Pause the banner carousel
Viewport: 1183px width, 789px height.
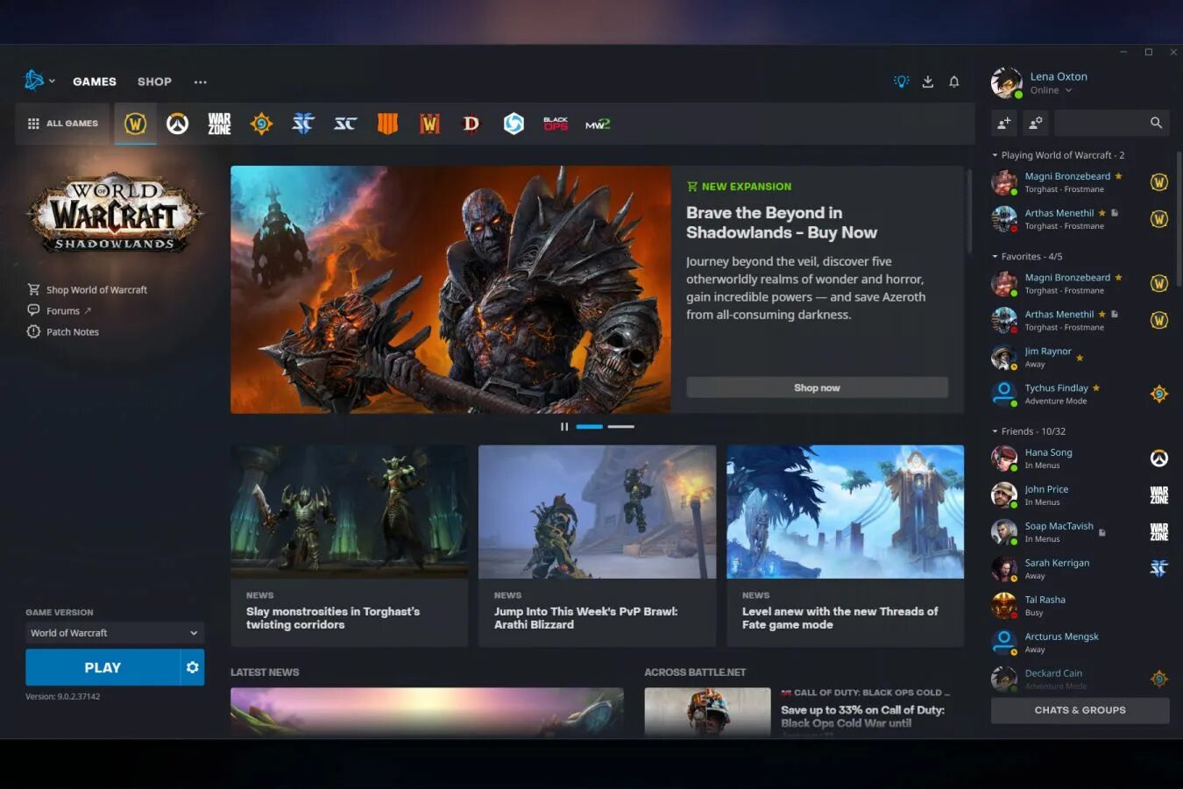click(x=564, y=427)
